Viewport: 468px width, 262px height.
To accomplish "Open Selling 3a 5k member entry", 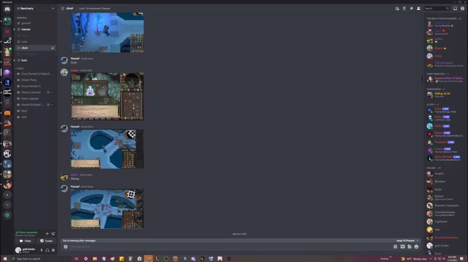I will (x=445, y=95).
